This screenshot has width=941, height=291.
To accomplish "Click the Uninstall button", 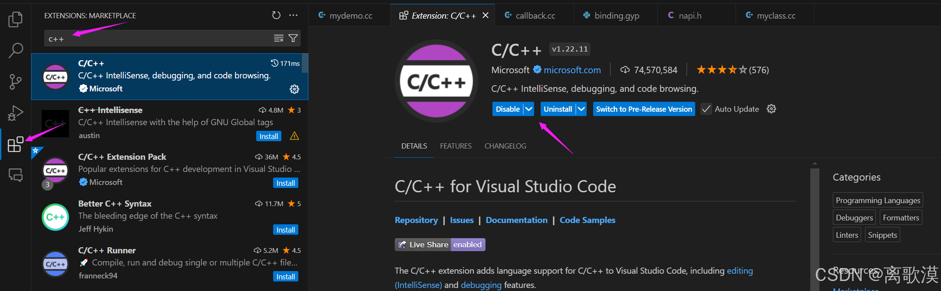I will pos(558,109).
